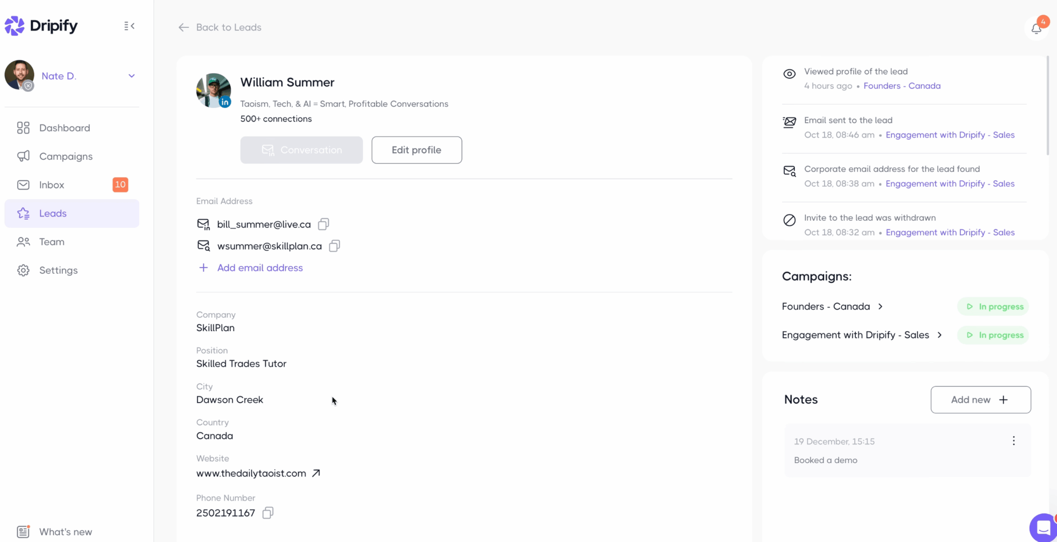This screenshot has height=542, width=1057.
Task: Click the Conversation button
Action: coord(301,150)
